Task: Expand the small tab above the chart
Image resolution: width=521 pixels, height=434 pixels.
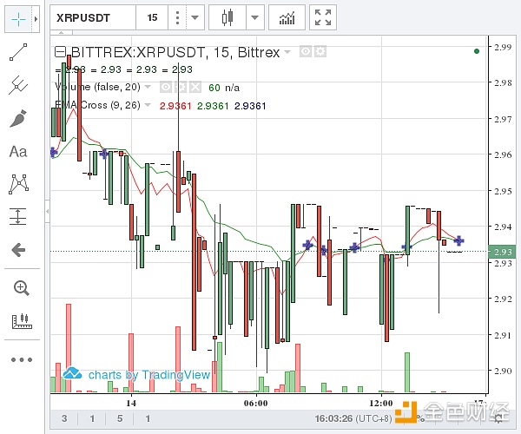Action: click(x=61, y=32)
